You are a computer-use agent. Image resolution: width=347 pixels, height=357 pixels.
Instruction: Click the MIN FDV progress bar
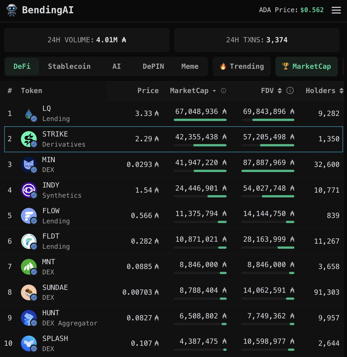coord(268,171)
